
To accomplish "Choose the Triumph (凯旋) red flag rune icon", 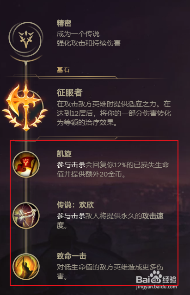I will (26, 164).
